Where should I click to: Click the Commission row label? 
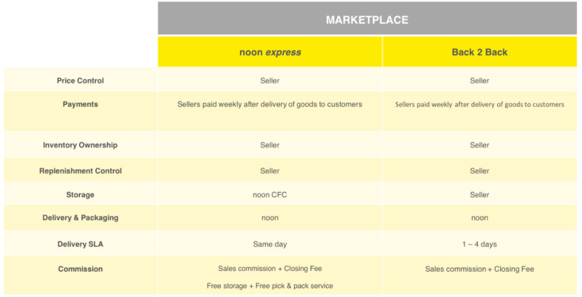click(x=80, y=269)
